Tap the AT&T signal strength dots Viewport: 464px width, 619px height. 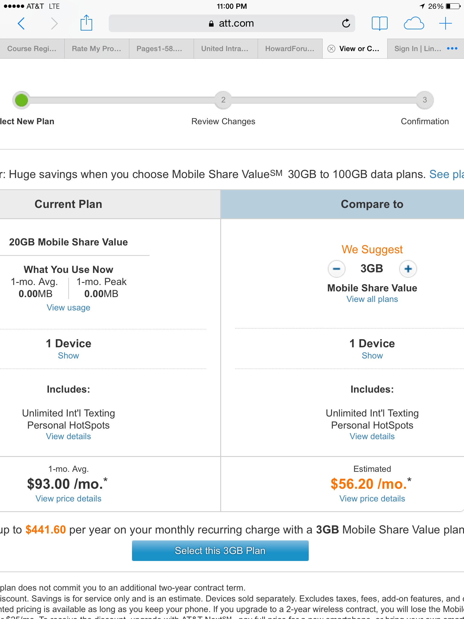click(14, 6)
